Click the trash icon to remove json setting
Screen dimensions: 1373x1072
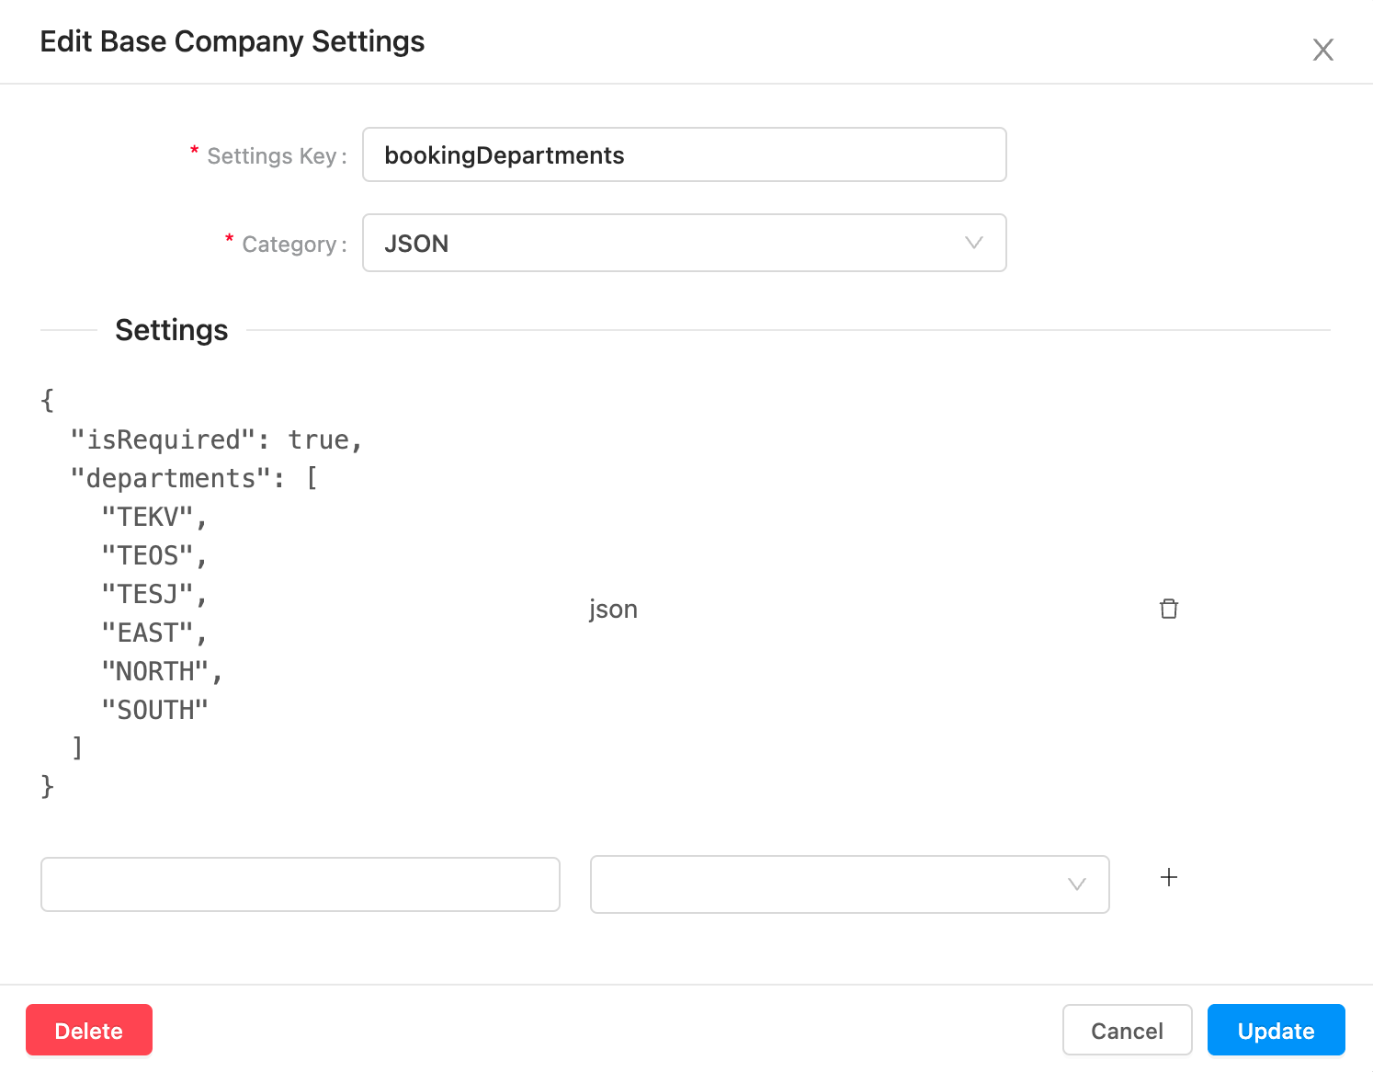pyautogui.click(x=1168, y=609)
